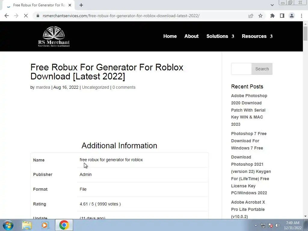Open Adobe Photoshop 2020 Download post
308x231 pixels.
[249, 110]
